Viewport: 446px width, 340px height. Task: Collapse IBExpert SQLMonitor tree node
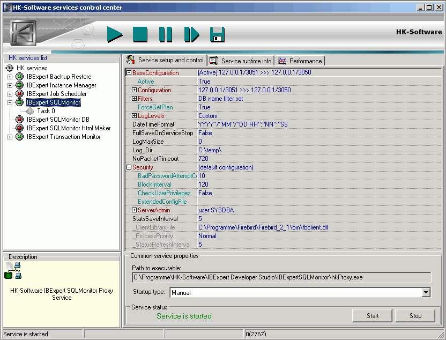click(x=10, y=102)
